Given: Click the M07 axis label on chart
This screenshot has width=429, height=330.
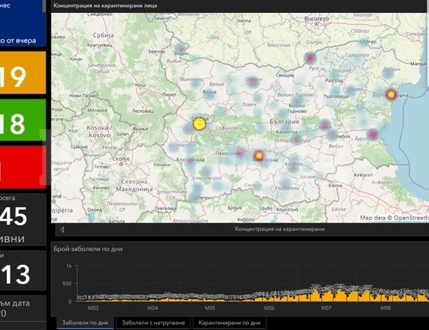Looking at the screenshot, I should pos(326,308).
